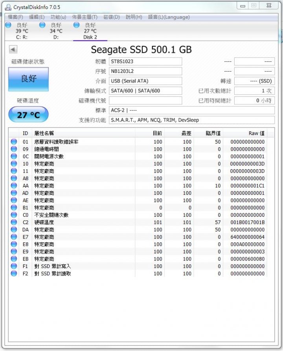Click the Raw 值 column header
Viewport: 283px width, 351px height.
point(245,133)
